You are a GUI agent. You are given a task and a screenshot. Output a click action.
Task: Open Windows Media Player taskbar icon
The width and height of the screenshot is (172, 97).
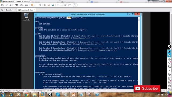coord(19,95)
